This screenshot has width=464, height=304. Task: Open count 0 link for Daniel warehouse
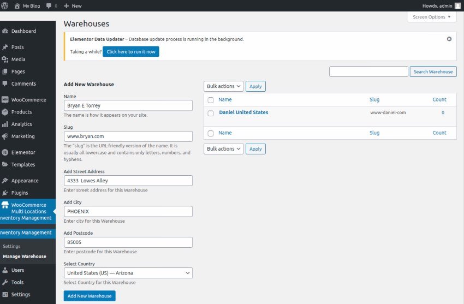(443, 112)
